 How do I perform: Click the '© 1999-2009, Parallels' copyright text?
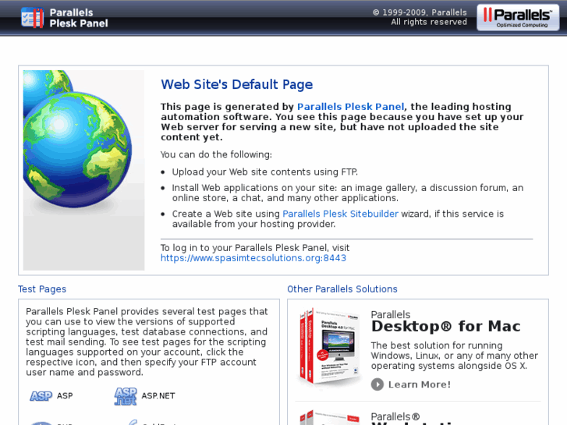420,12
